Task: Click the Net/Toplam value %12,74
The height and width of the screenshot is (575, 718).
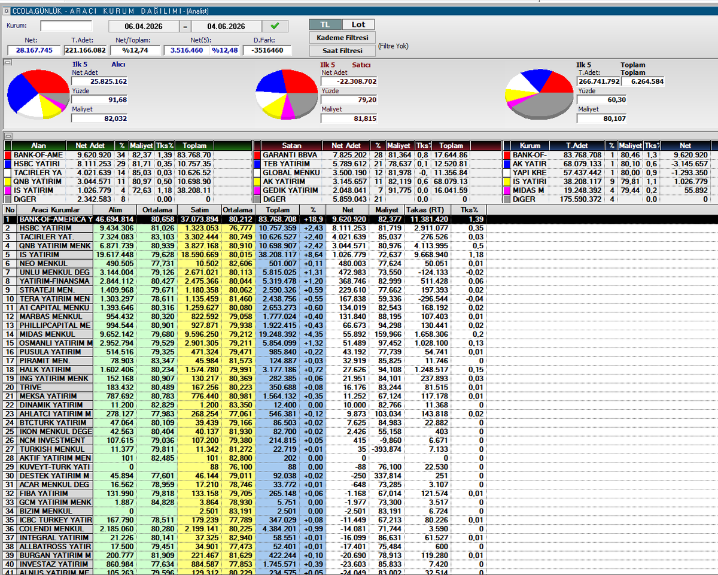Action: 135,50
